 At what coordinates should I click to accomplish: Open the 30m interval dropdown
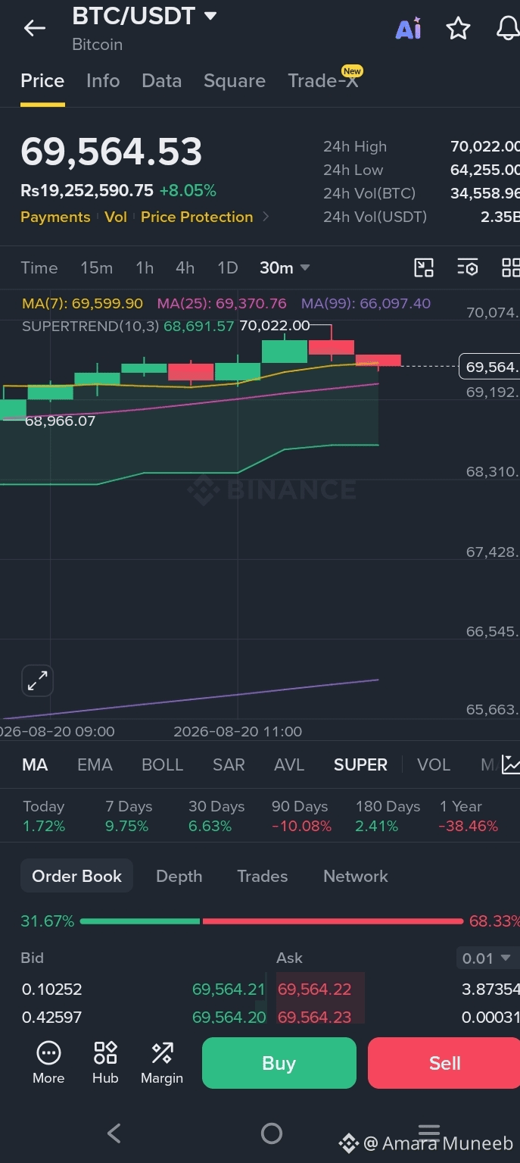pyautogui.click(x=285, y=267)
